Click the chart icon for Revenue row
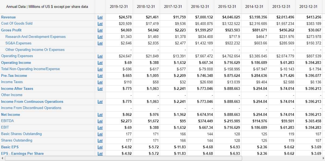This screenshot has height=161, width=325. [x=100, y=17]
